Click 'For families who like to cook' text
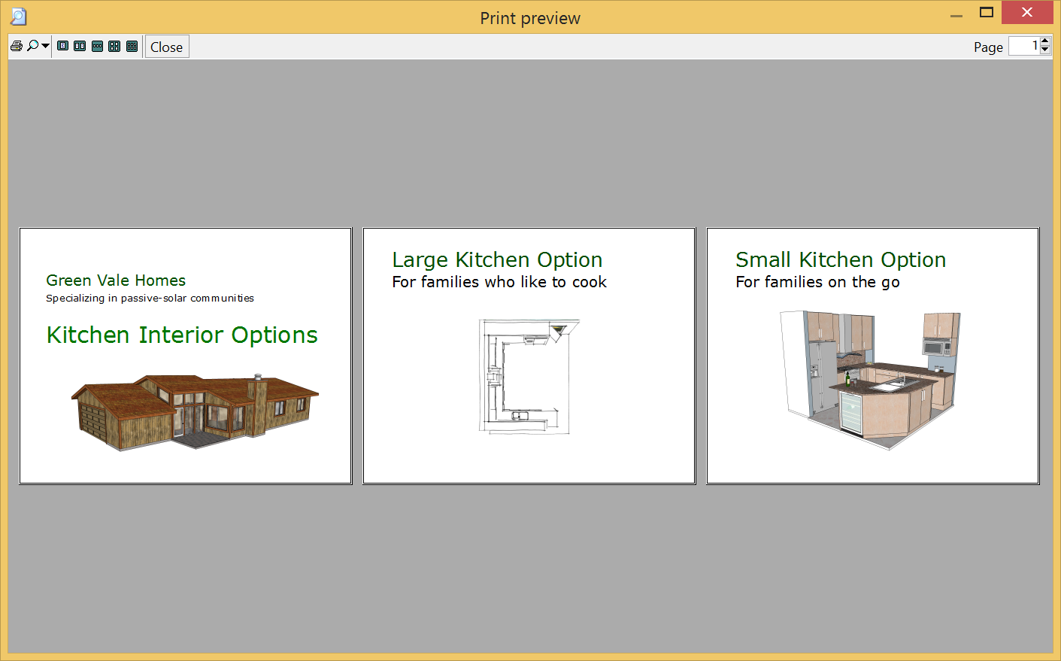The image size is (1061, 661). [499, 282]
